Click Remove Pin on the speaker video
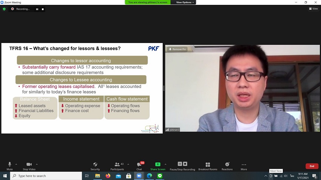The height and width of the screenshot is (180, 321). pos(177,49)
